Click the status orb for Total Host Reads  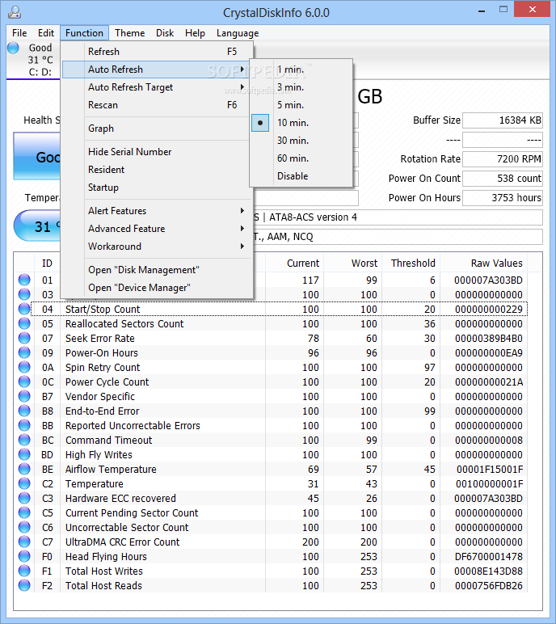24,585
